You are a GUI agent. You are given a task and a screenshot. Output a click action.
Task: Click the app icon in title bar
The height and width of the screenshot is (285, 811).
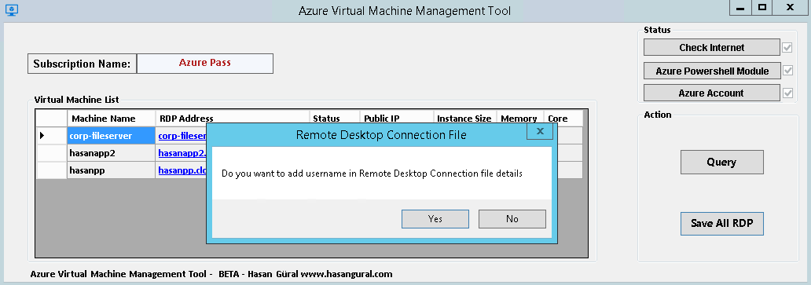coord(11,9)
